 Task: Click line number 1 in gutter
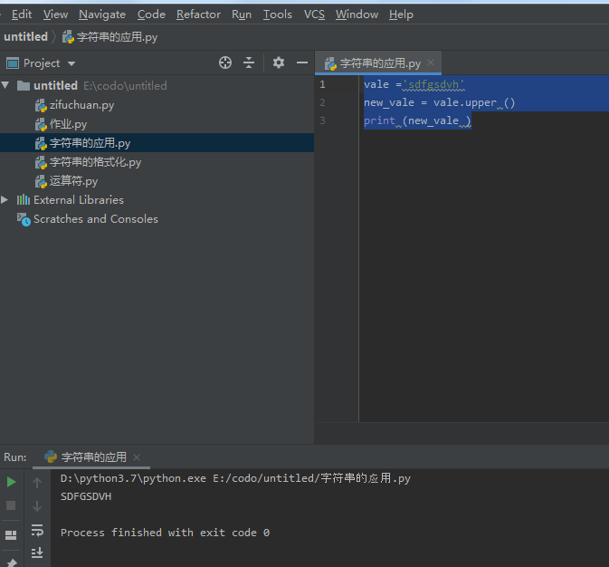[x=322, y=84]
